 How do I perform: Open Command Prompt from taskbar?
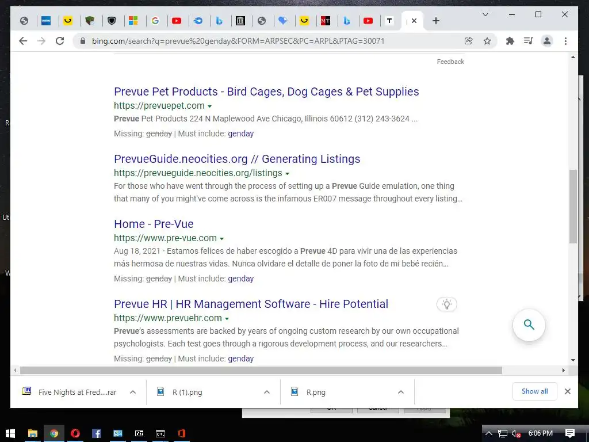(160, 433)
